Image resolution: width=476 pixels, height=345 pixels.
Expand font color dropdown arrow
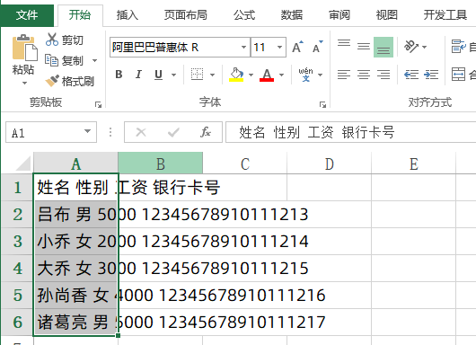tap(281, 75)
